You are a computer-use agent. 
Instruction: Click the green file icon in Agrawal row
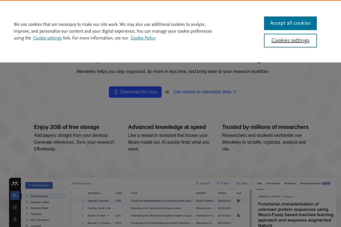tap(238, 201)
